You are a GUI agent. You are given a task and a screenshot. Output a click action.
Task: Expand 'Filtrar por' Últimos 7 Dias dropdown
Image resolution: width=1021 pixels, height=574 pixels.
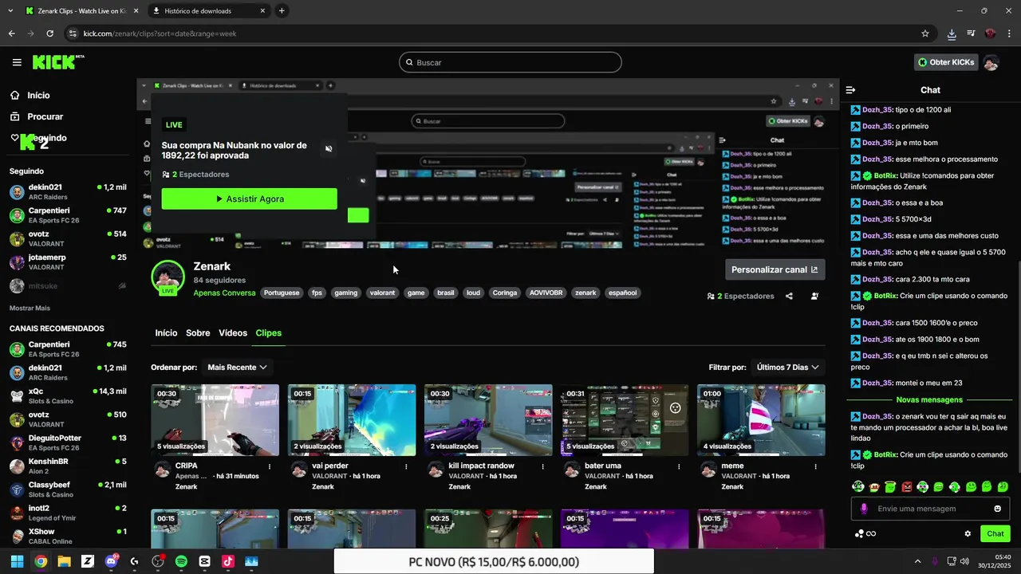point(788,368)
